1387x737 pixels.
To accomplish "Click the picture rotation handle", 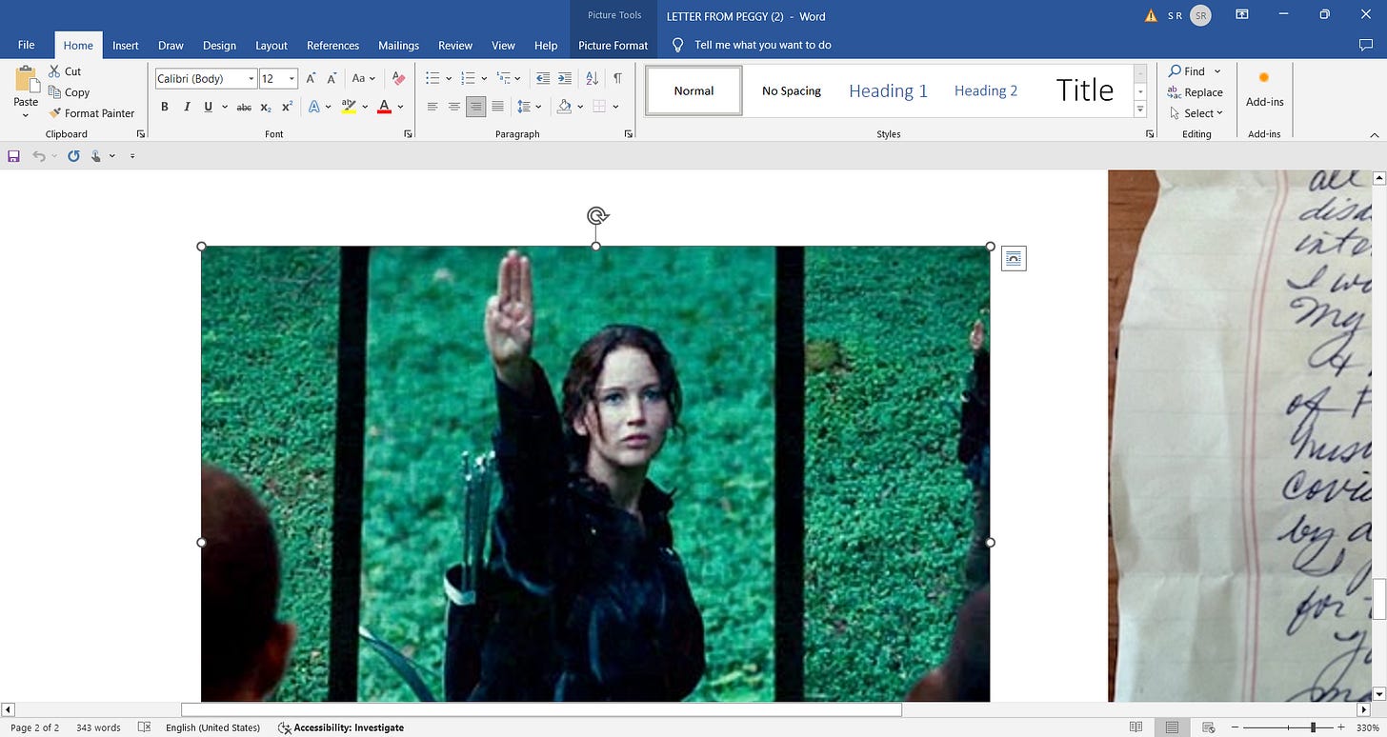I will [597, 215].
